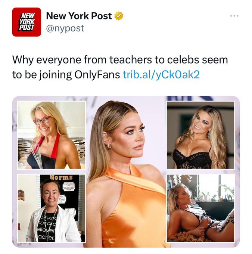This screenshot has height=254, width=252.
Task: Select the tweet text about joining OnlyFans
Action: point(120,67)
